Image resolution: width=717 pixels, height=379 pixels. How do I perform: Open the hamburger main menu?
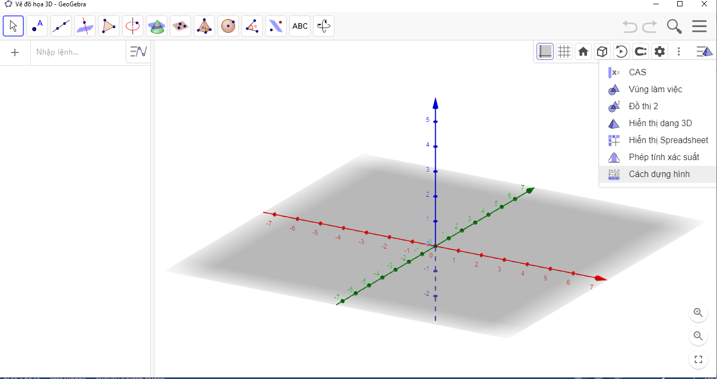[699, 26]
